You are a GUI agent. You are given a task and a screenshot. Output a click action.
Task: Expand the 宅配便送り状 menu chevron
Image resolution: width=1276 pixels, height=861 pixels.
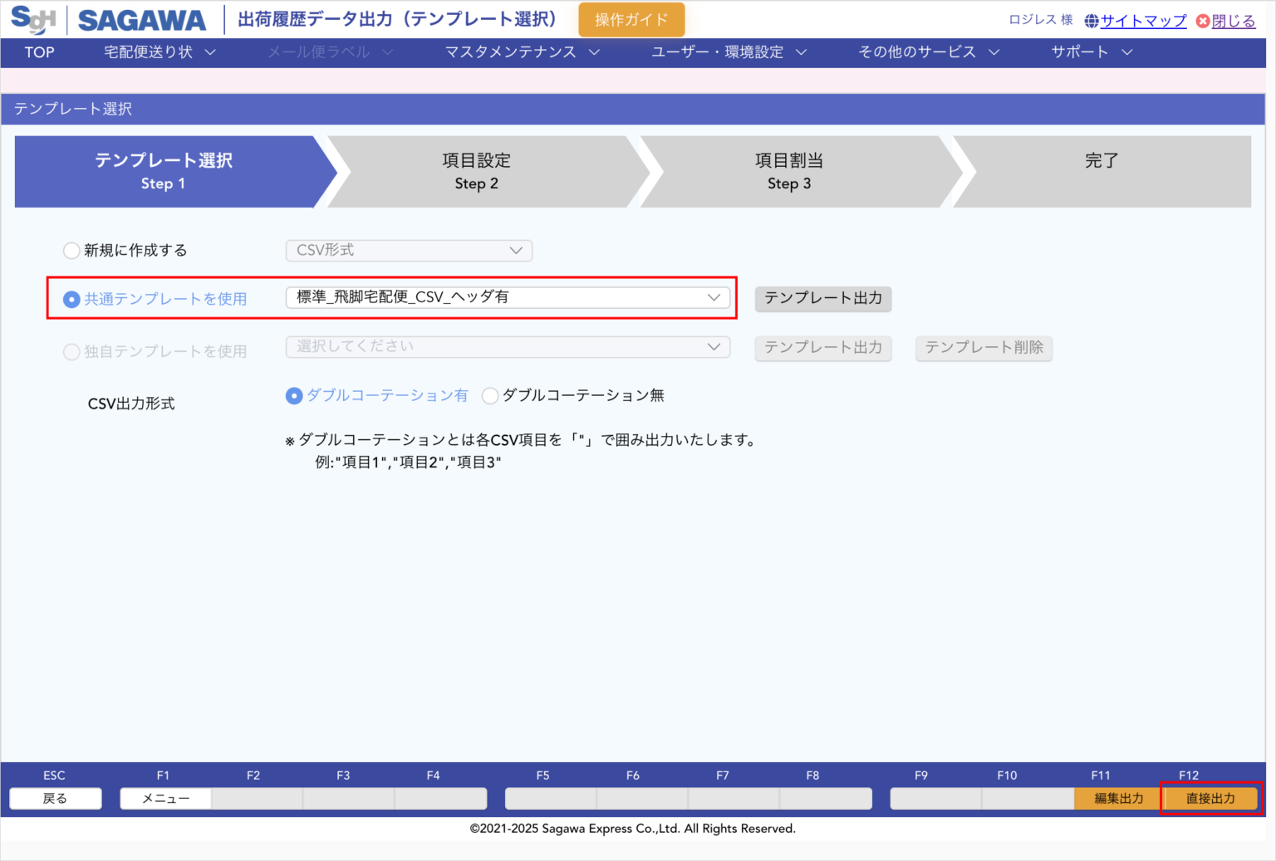click(x=210, y=51)
